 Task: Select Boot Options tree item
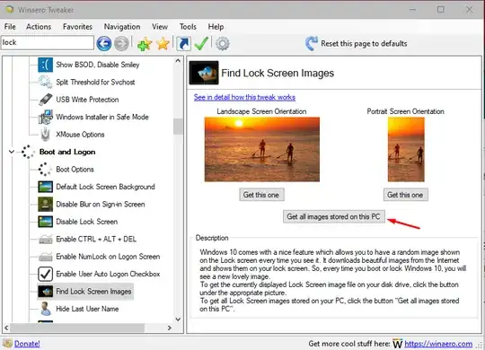(x=75, y=170)
